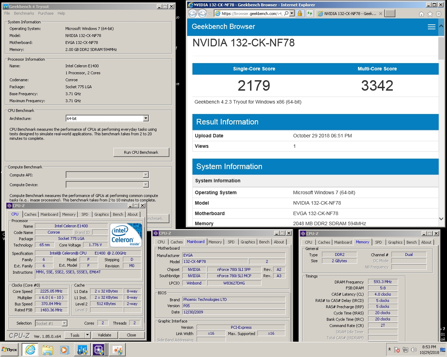Go back in Internet Explorer
This screenshot has height=357, width=447.
[x=192, y=13]
